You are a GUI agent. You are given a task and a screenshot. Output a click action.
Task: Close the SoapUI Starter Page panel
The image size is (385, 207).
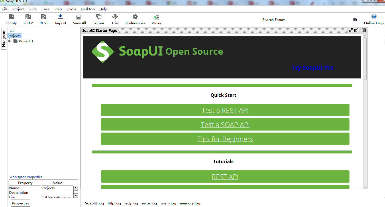pyautogui.click(x=364, y=30)
